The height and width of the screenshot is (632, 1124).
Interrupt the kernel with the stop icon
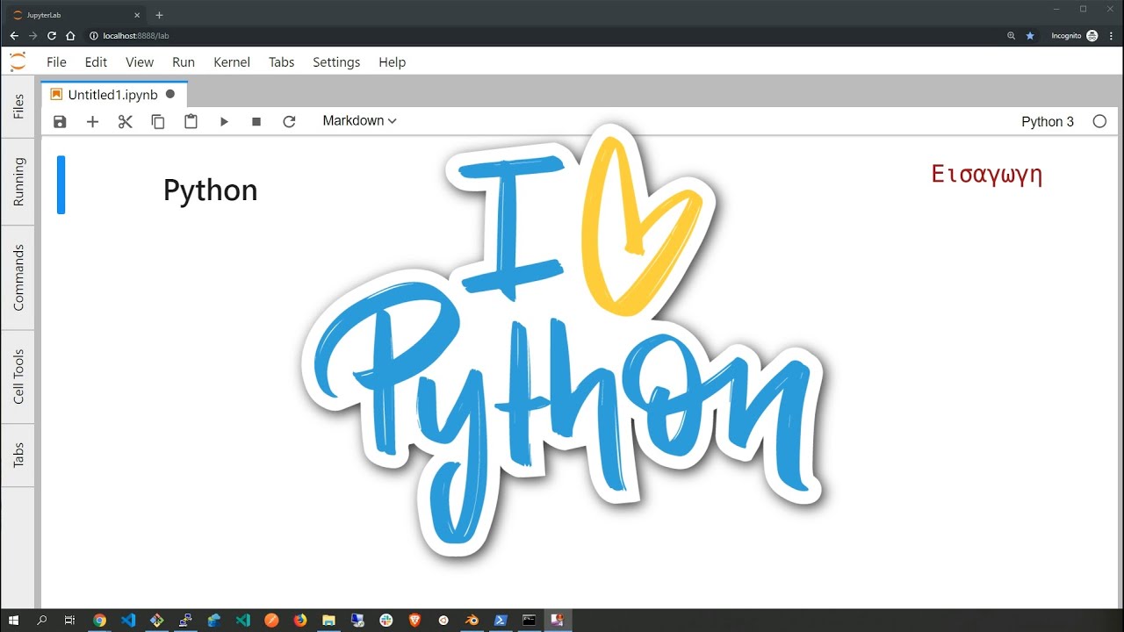click(256, 122)
